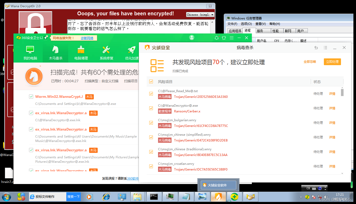Click the picture viewer taskbar icon
356x204 pixels.
tap(202, 197)
